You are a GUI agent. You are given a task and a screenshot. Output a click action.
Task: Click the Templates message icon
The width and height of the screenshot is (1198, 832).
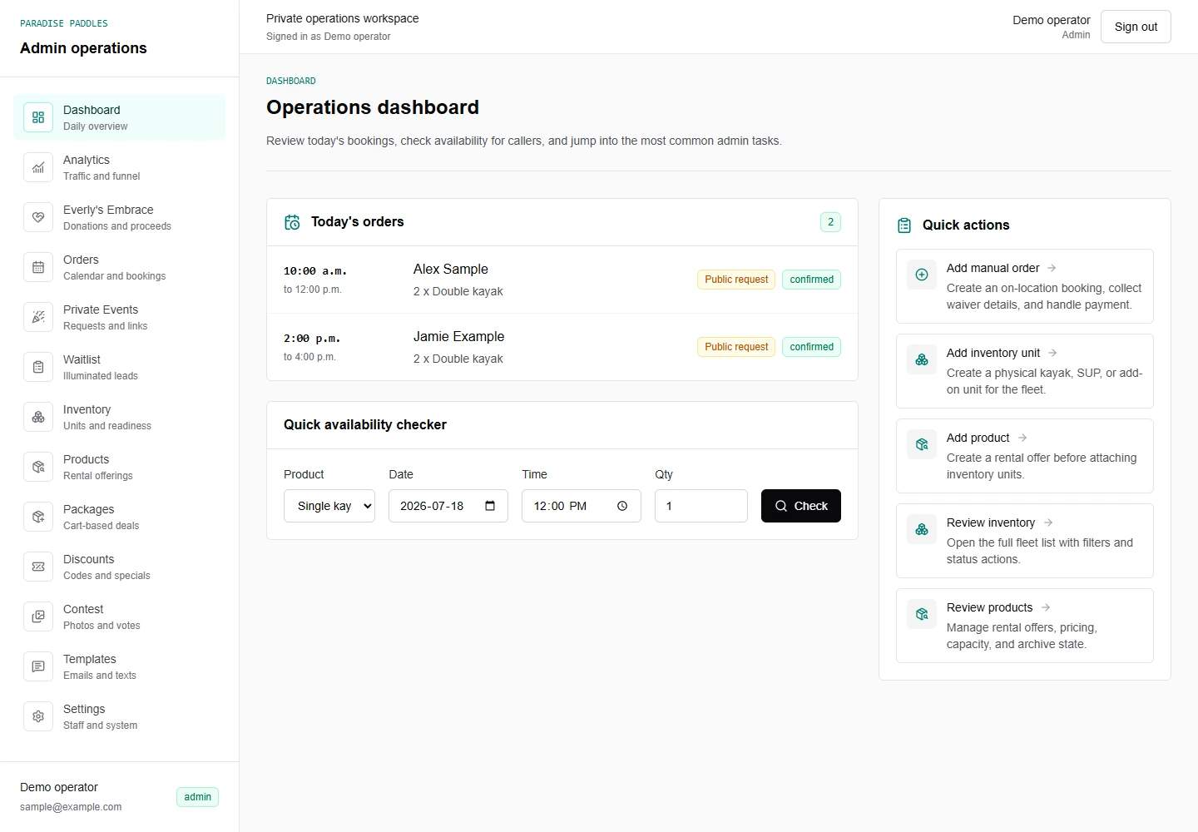38,666
